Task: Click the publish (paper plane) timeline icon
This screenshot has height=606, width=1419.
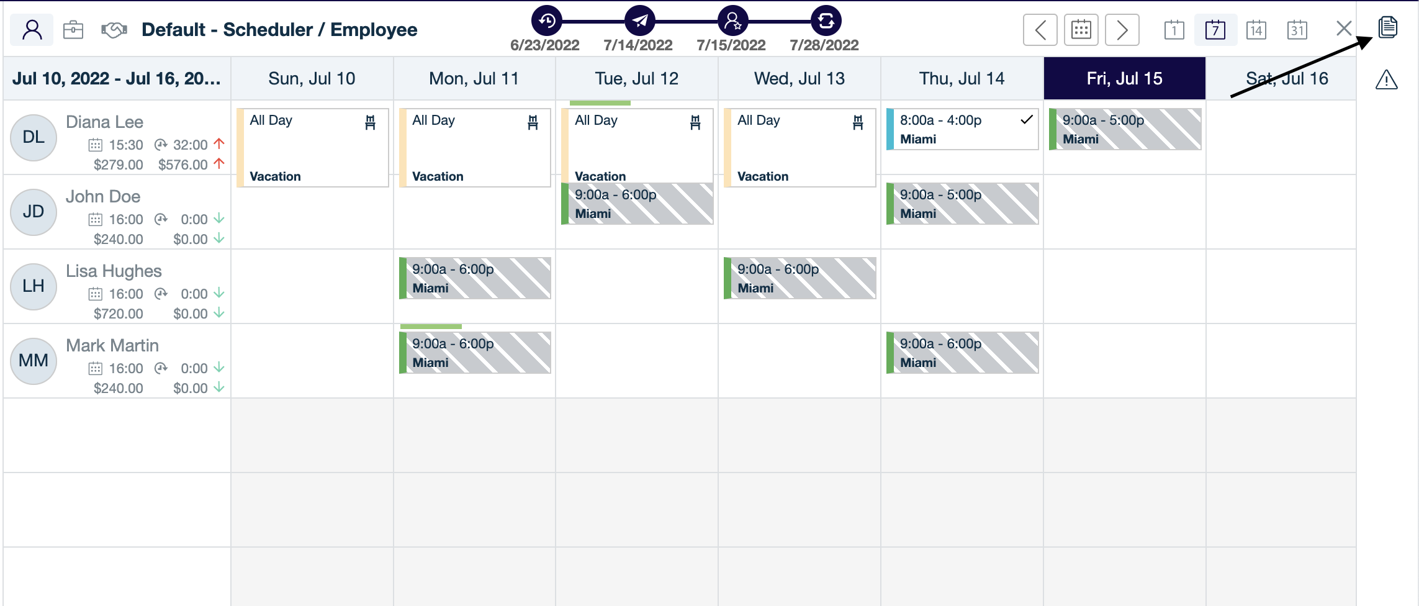Action: pos(638,22)
